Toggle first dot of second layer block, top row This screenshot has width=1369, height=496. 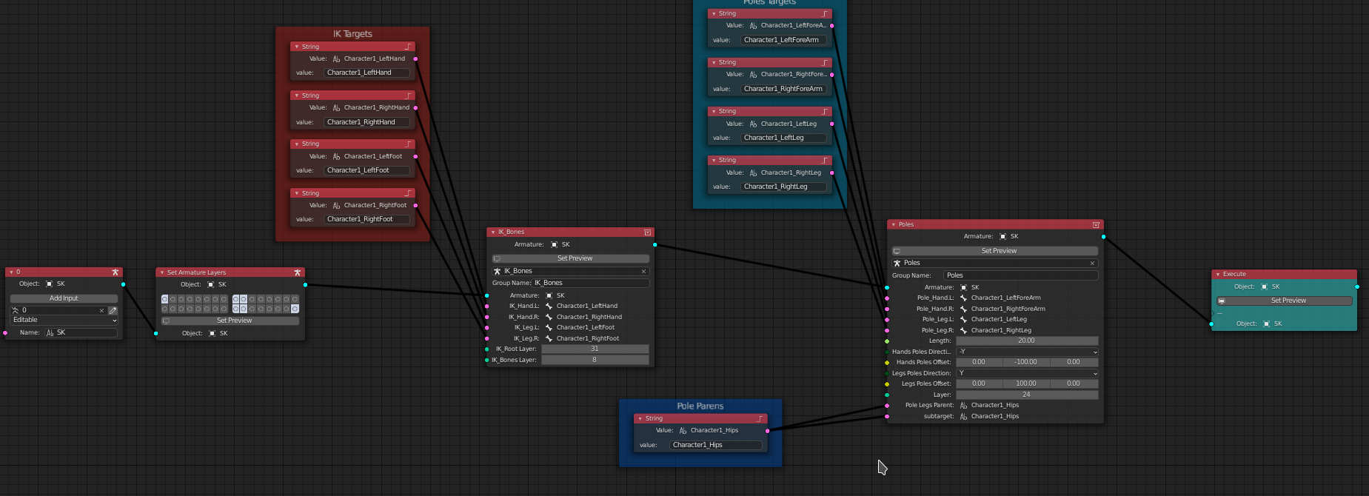tap(235, 299)
